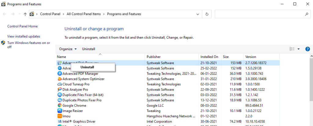Click the search box field
Viewport: 313px width, 126px height.
coord(263,14)
